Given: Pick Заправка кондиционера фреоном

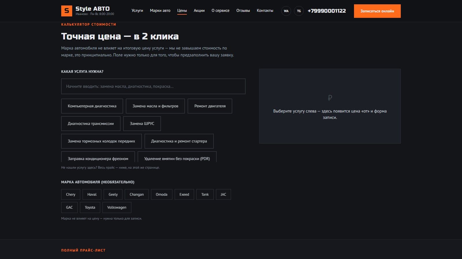Looking at the screenshot, I should click(98, 157).
